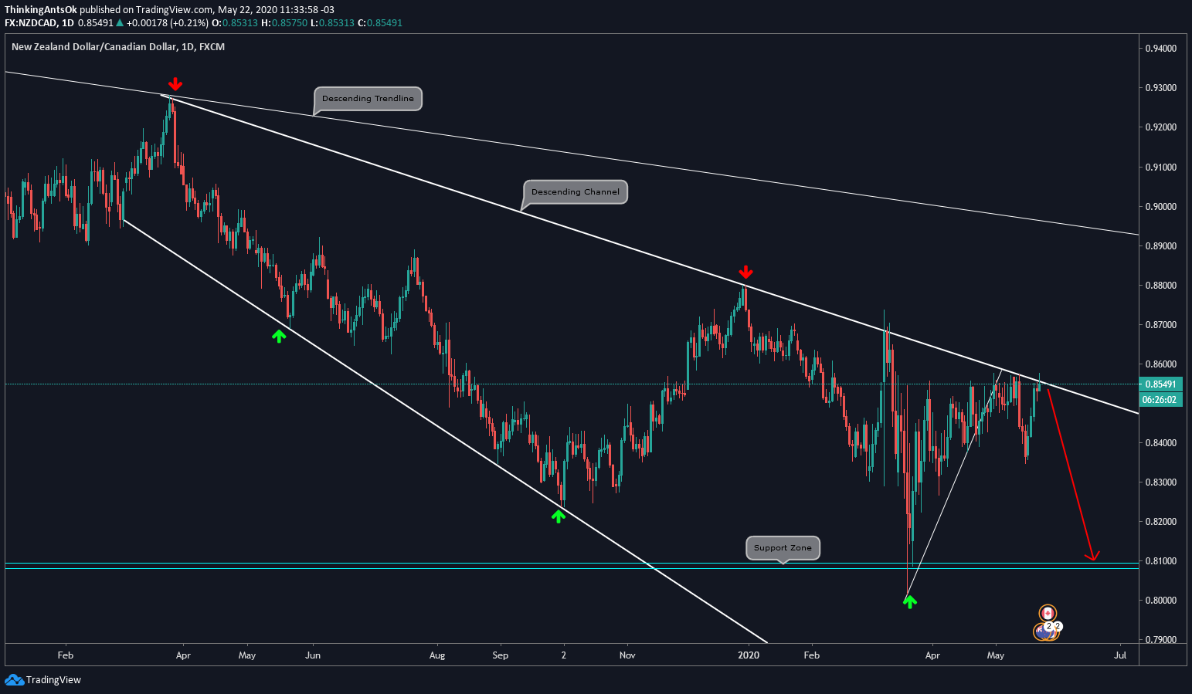Click the Jul label on the time axis
Screen dimensions: 1192x694
tap(1120, 655)
